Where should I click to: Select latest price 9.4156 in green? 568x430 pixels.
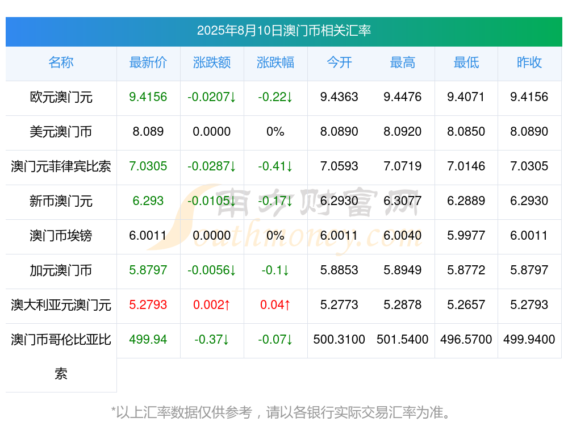[x=148, y=97]
